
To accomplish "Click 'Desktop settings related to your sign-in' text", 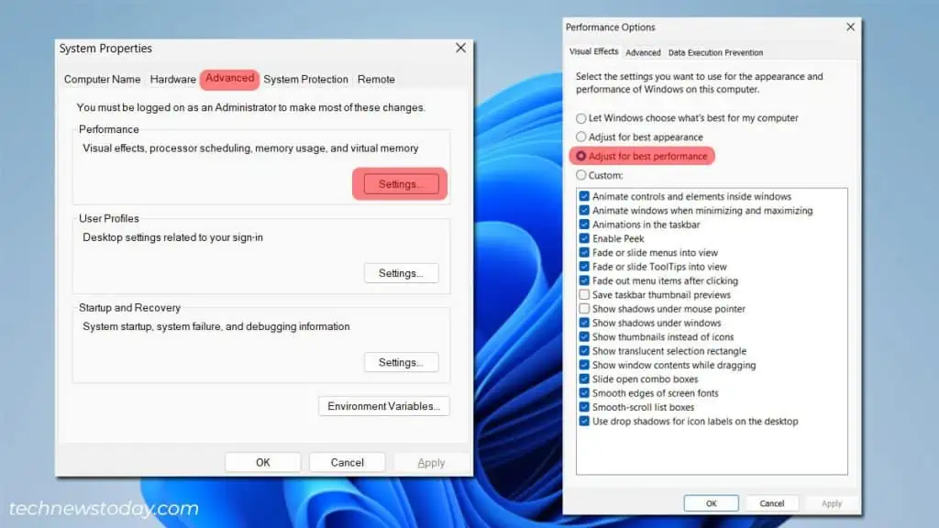I will point(172,237).
